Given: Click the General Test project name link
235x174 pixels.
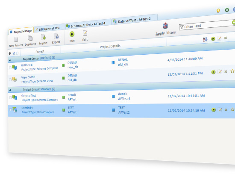Looking at the screenshot, I should (29, 95).
